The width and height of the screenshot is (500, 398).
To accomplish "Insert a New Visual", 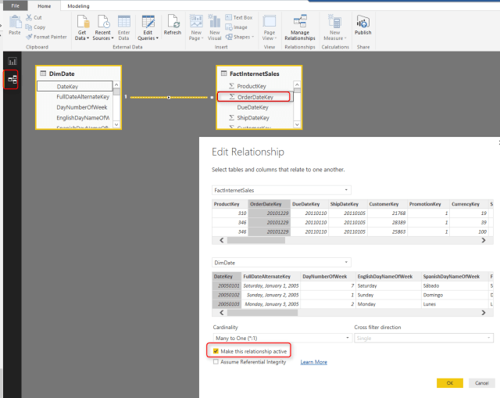I will point(215,28).
